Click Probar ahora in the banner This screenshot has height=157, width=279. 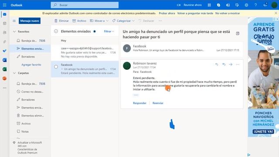tap(167, 13)
